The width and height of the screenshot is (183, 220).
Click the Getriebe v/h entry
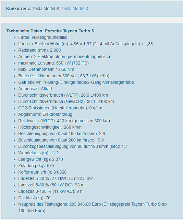pos(76,82)
